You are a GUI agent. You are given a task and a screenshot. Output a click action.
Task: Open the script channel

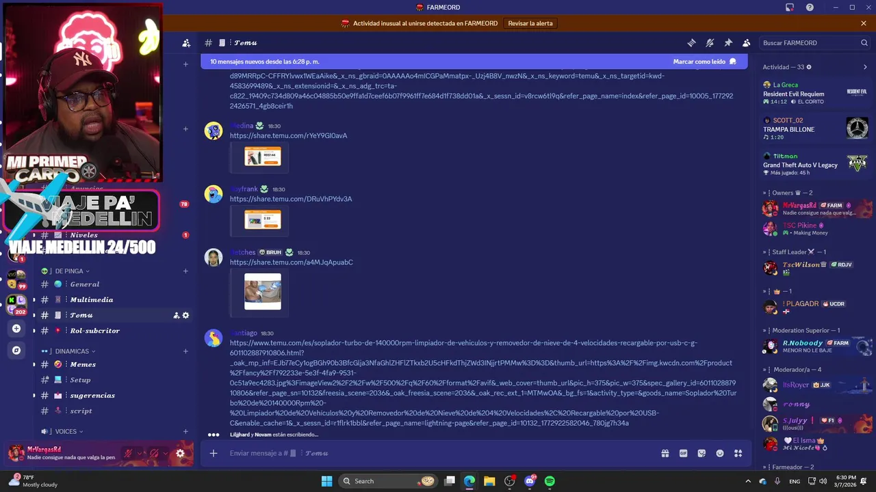tap(114, 411)
